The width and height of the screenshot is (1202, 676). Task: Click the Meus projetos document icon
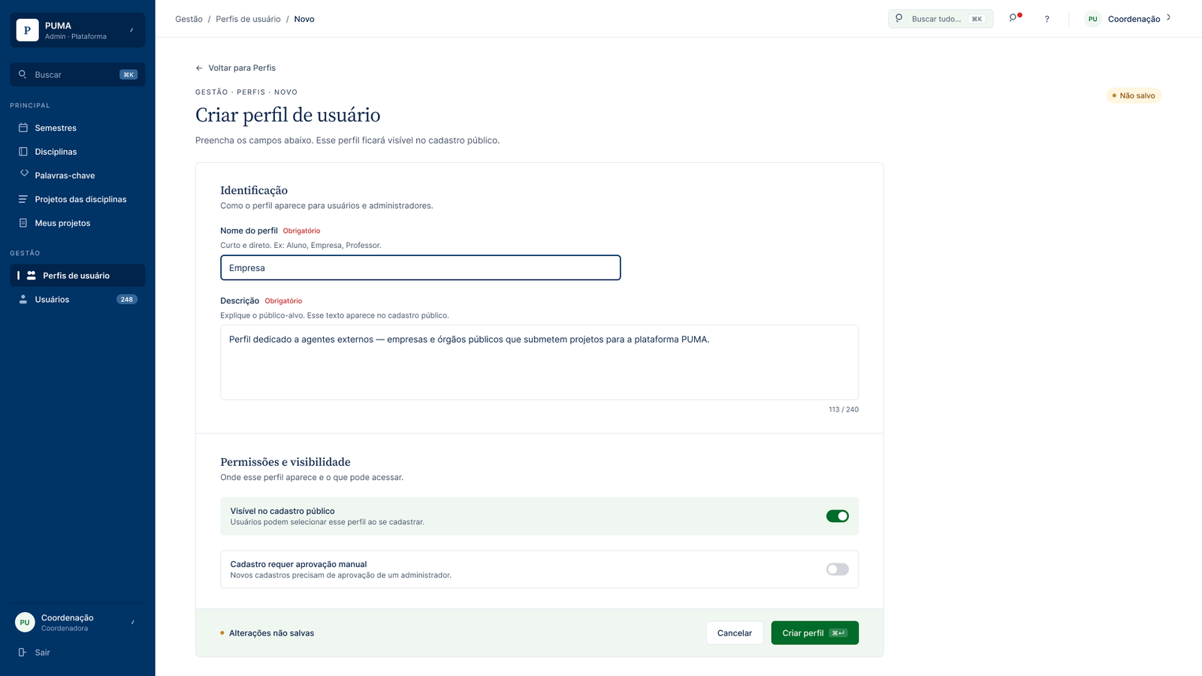[23, 223]
